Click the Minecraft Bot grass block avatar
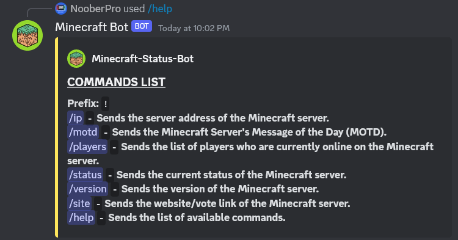The width and height of the screenshot is (458, 240). [x=27, y=35]
